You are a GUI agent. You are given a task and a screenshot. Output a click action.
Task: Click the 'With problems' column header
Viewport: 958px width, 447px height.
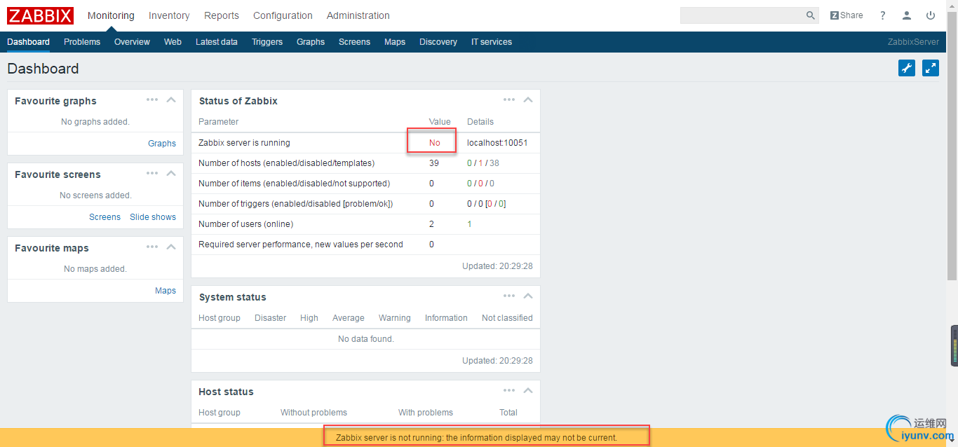426,413
